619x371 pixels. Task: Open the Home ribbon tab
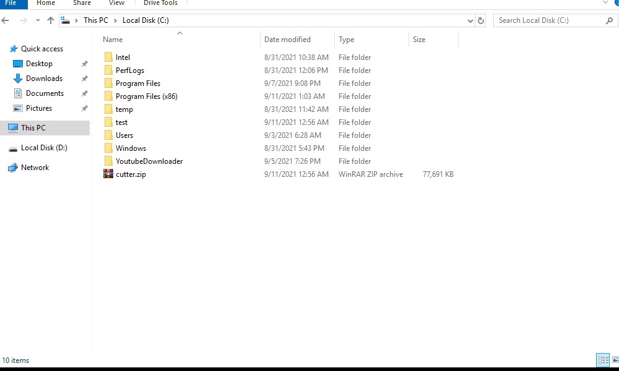(46, 3)
